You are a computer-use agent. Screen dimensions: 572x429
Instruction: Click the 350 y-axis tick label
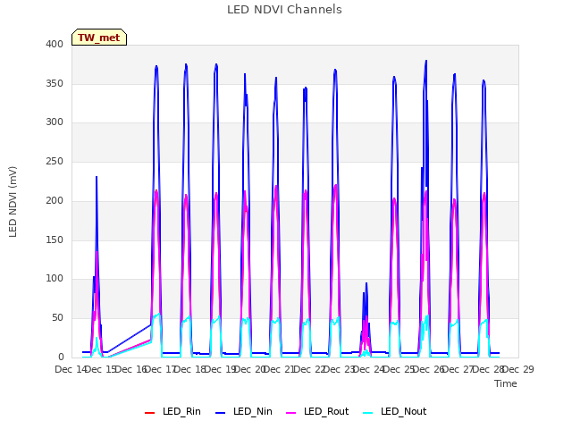pyautogui.click(x=55, y=83)
